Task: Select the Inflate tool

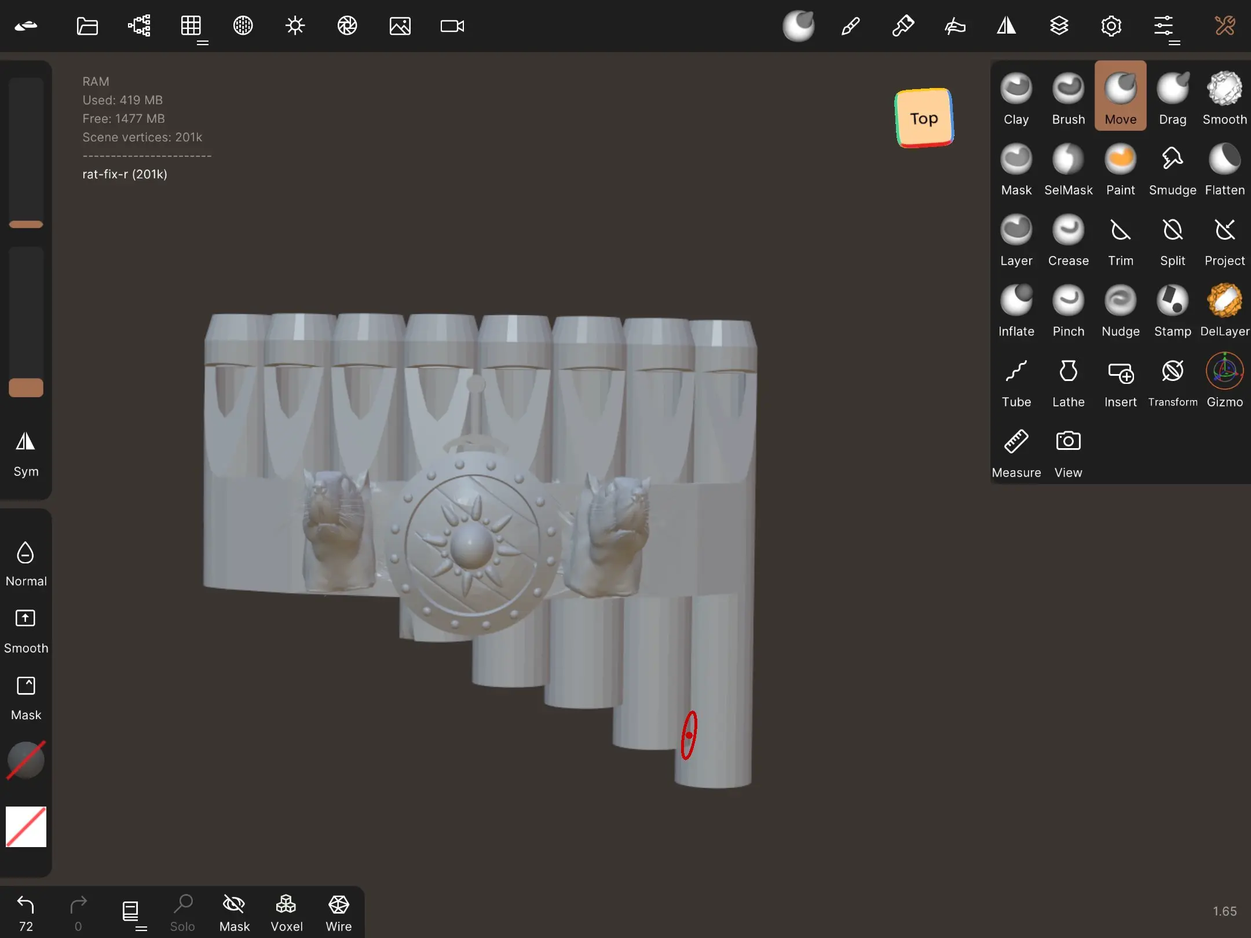Action: coord(1016,310)
